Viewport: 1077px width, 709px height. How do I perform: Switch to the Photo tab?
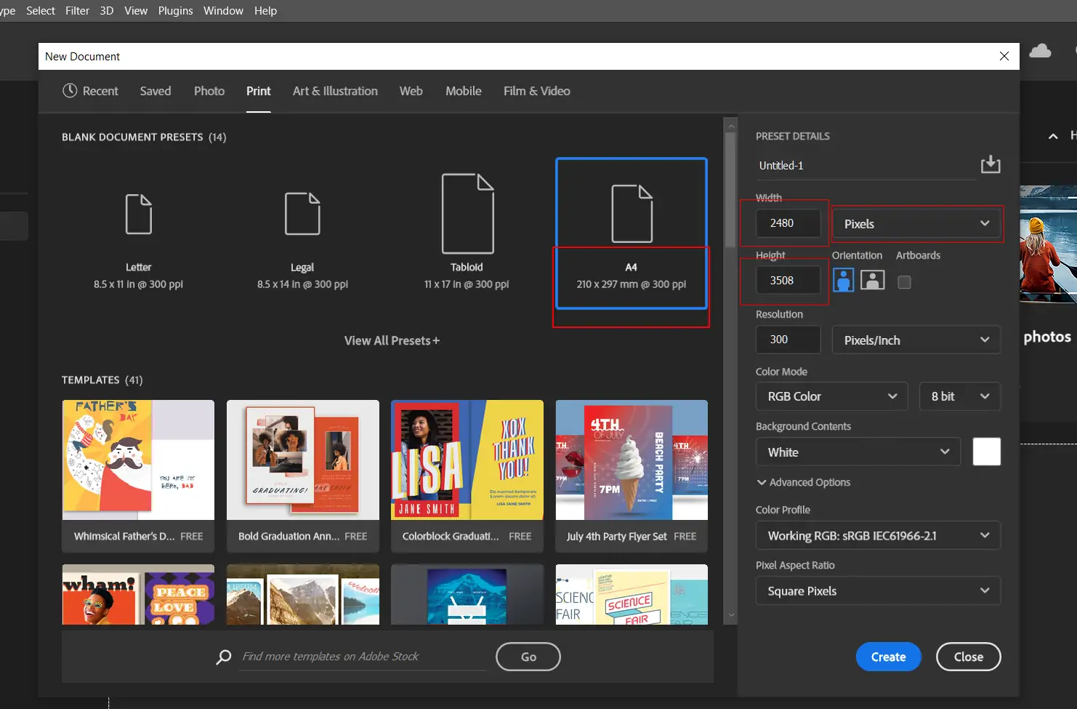209,91
